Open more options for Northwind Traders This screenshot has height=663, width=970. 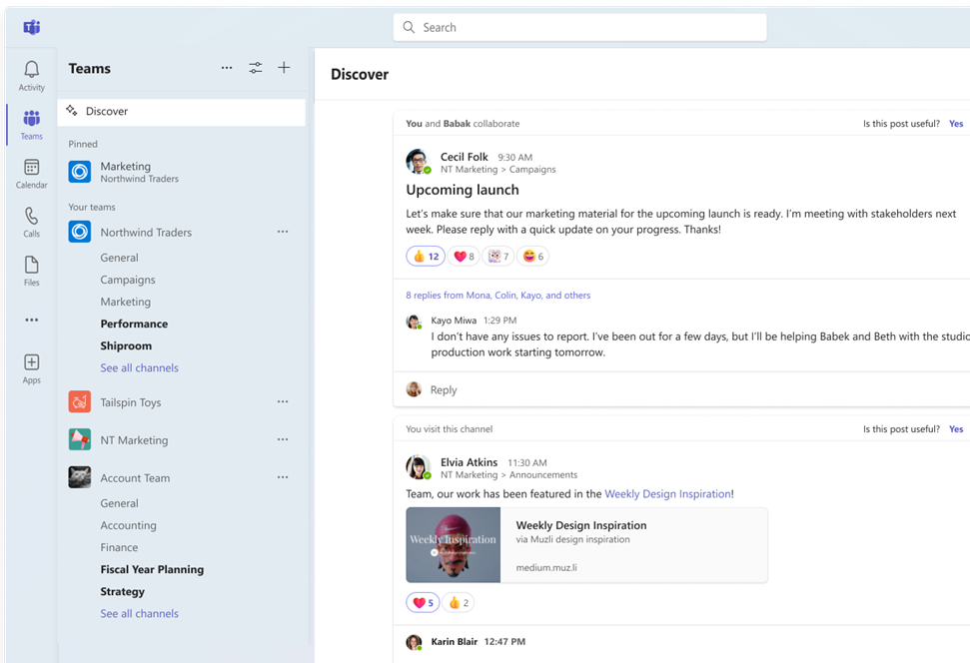click(283, 232)
